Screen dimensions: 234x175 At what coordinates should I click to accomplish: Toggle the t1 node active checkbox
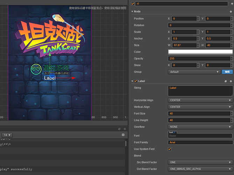133,4
